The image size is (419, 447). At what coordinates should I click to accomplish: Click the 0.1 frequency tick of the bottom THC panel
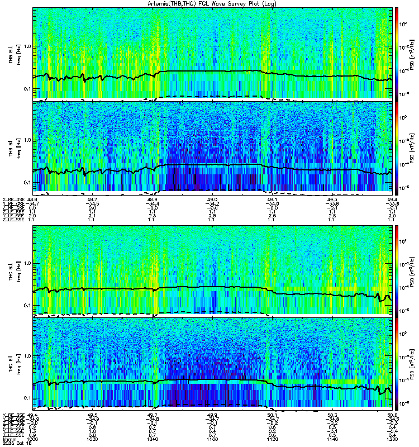click(27, 398)
